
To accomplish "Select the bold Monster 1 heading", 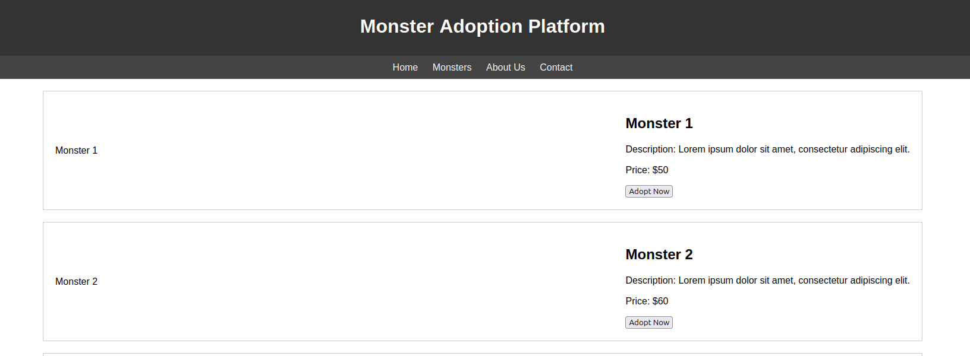I will [659, 123].
